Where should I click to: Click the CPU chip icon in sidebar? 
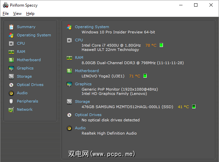coord(11,43)
